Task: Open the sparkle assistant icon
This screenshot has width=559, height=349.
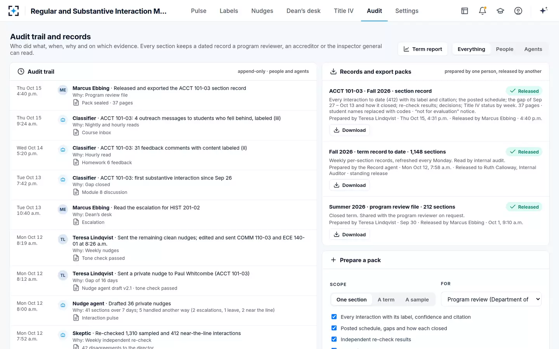Action: [543, 10]
